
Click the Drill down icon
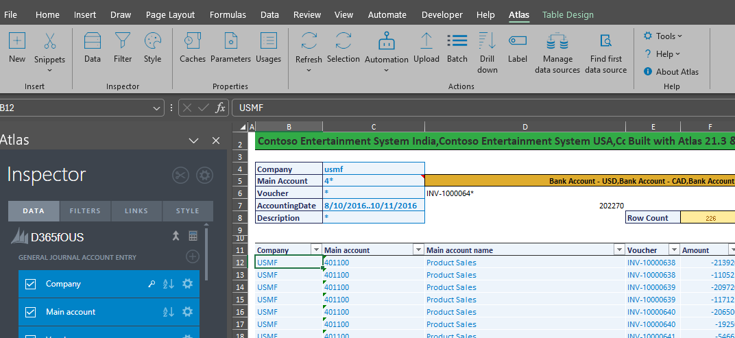[x=487, y=41]
